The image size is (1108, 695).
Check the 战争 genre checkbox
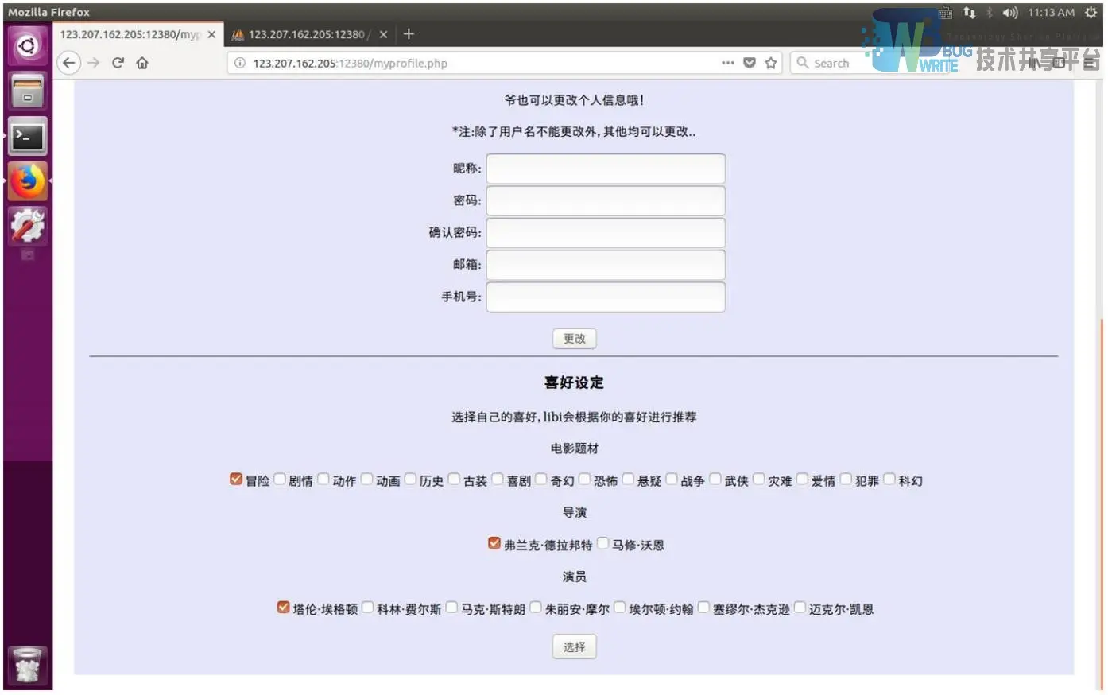click(672, 479)
